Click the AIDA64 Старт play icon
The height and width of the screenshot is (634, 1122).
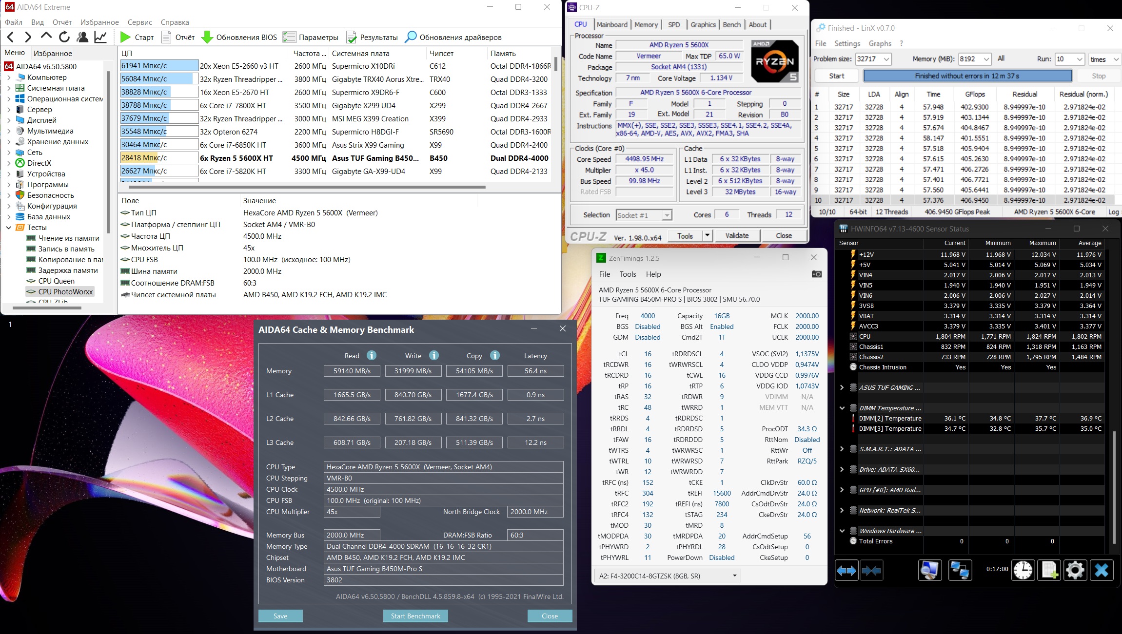click(x=125, y=37)
